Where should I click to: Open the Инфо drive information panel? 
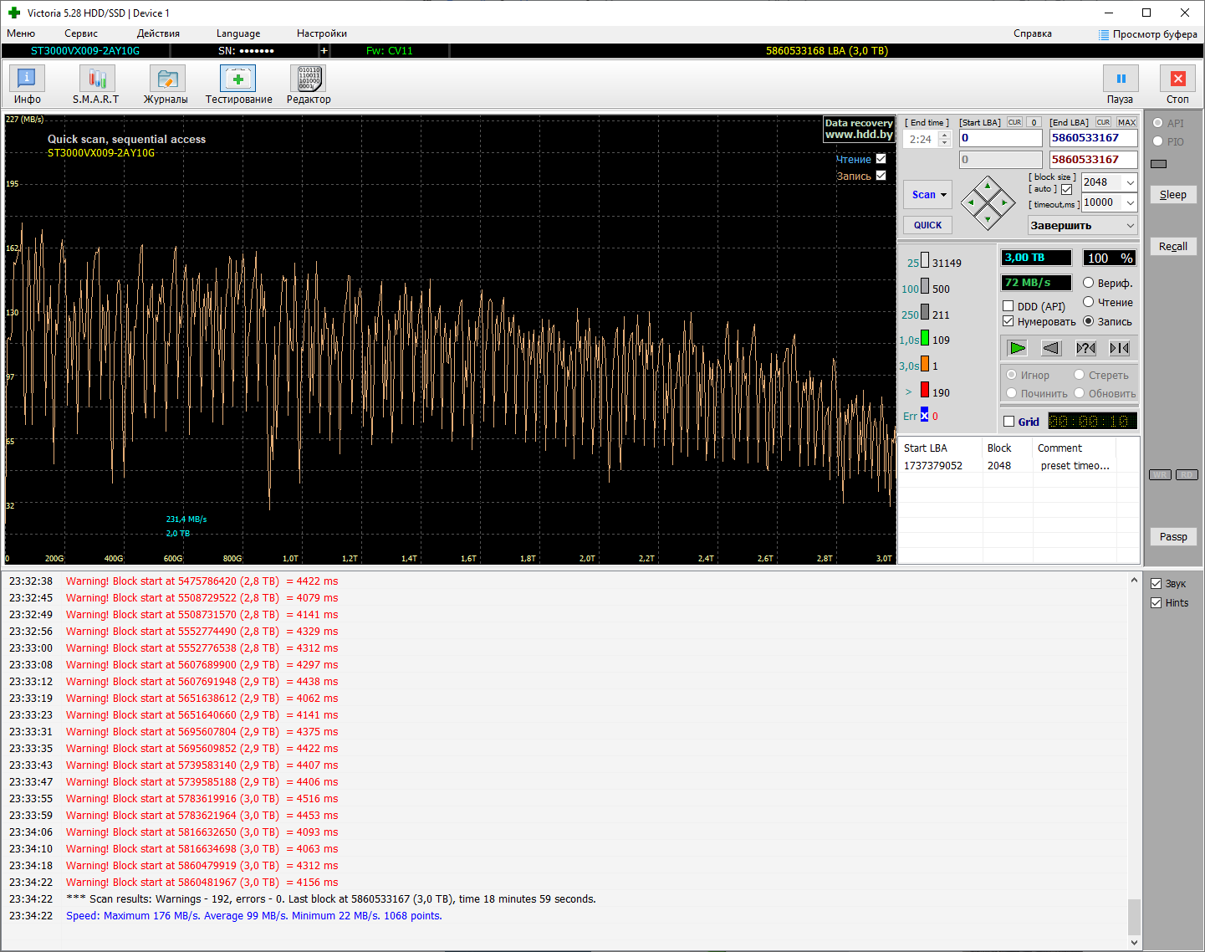[27, 79]
